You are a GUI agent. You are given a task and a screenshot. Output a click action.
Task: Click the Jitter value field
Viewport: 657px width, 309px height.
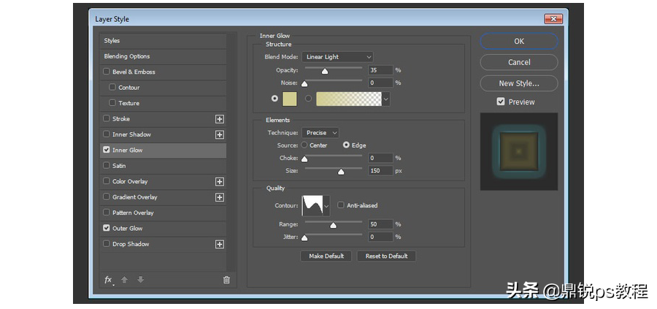(380, 237)
